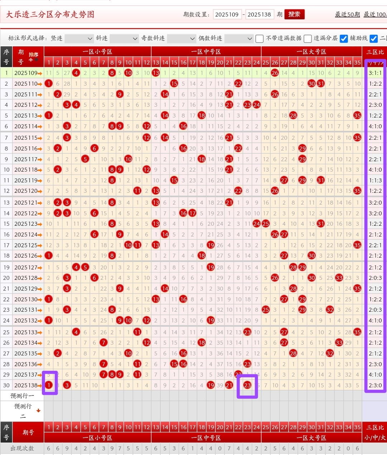Viewport: 387px width, 455px height.
Task: Click the top 一区大号区 header
Action: tap(311, 52)
